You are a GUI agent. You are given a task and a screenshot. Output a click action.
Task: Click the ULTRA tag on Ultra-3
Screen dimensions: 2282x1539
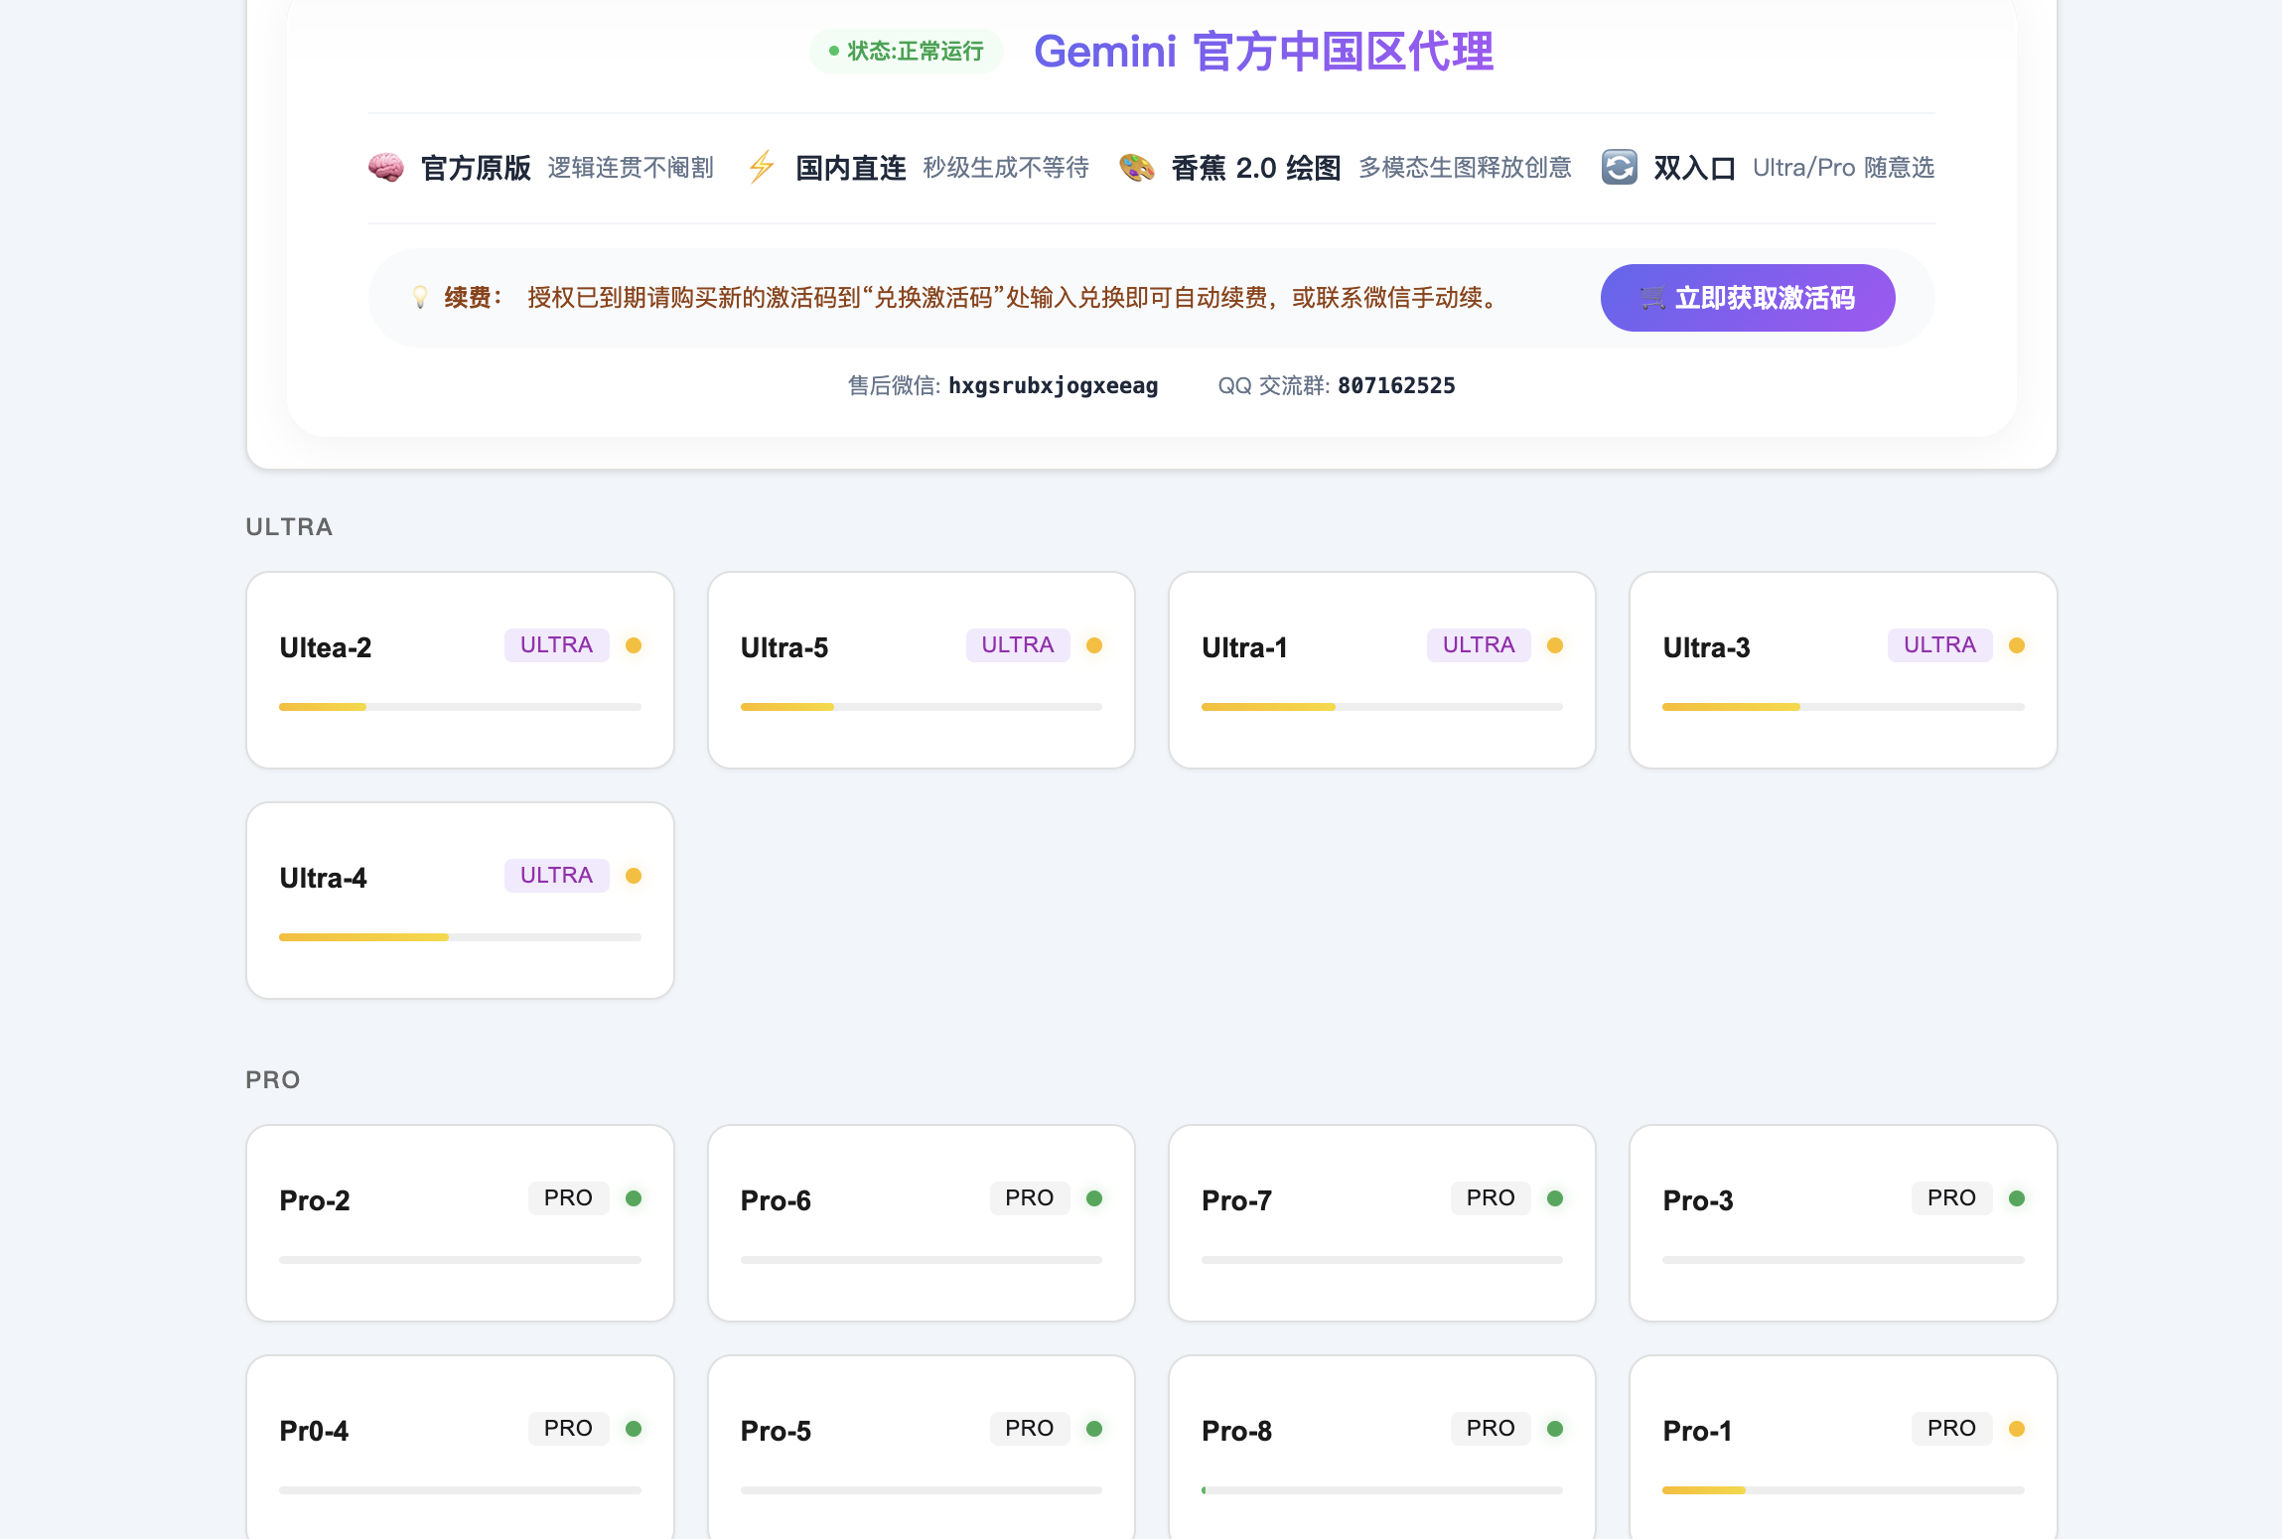tap(1938, 645)
